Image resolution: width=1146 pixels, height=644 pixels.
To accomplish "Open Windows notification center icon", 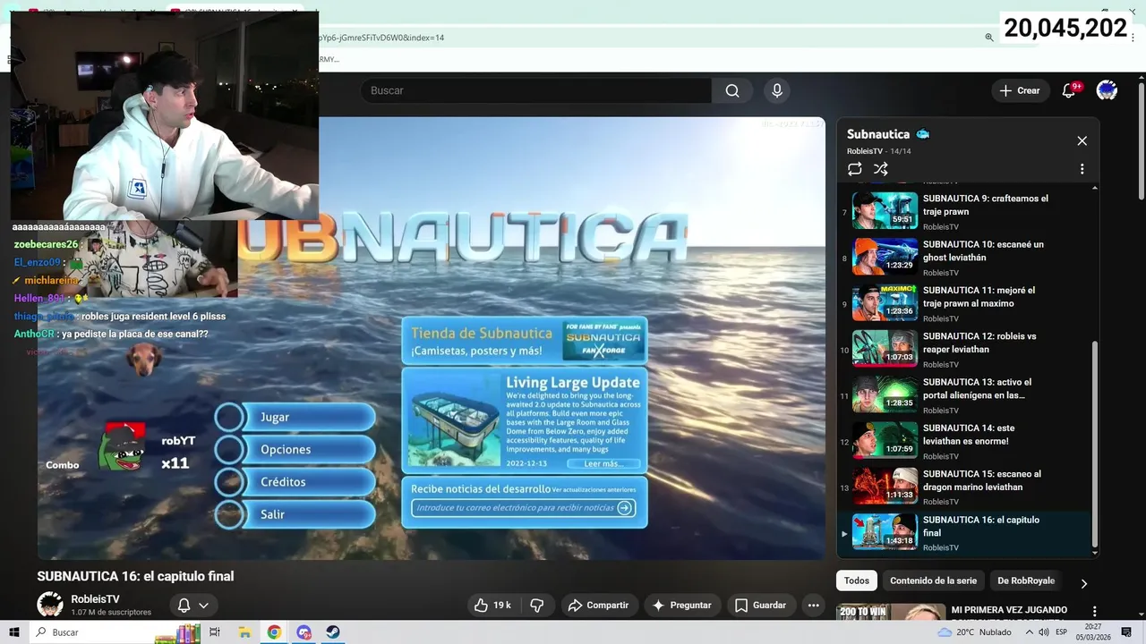I will pyautogui.click(x=1126, y=632).
